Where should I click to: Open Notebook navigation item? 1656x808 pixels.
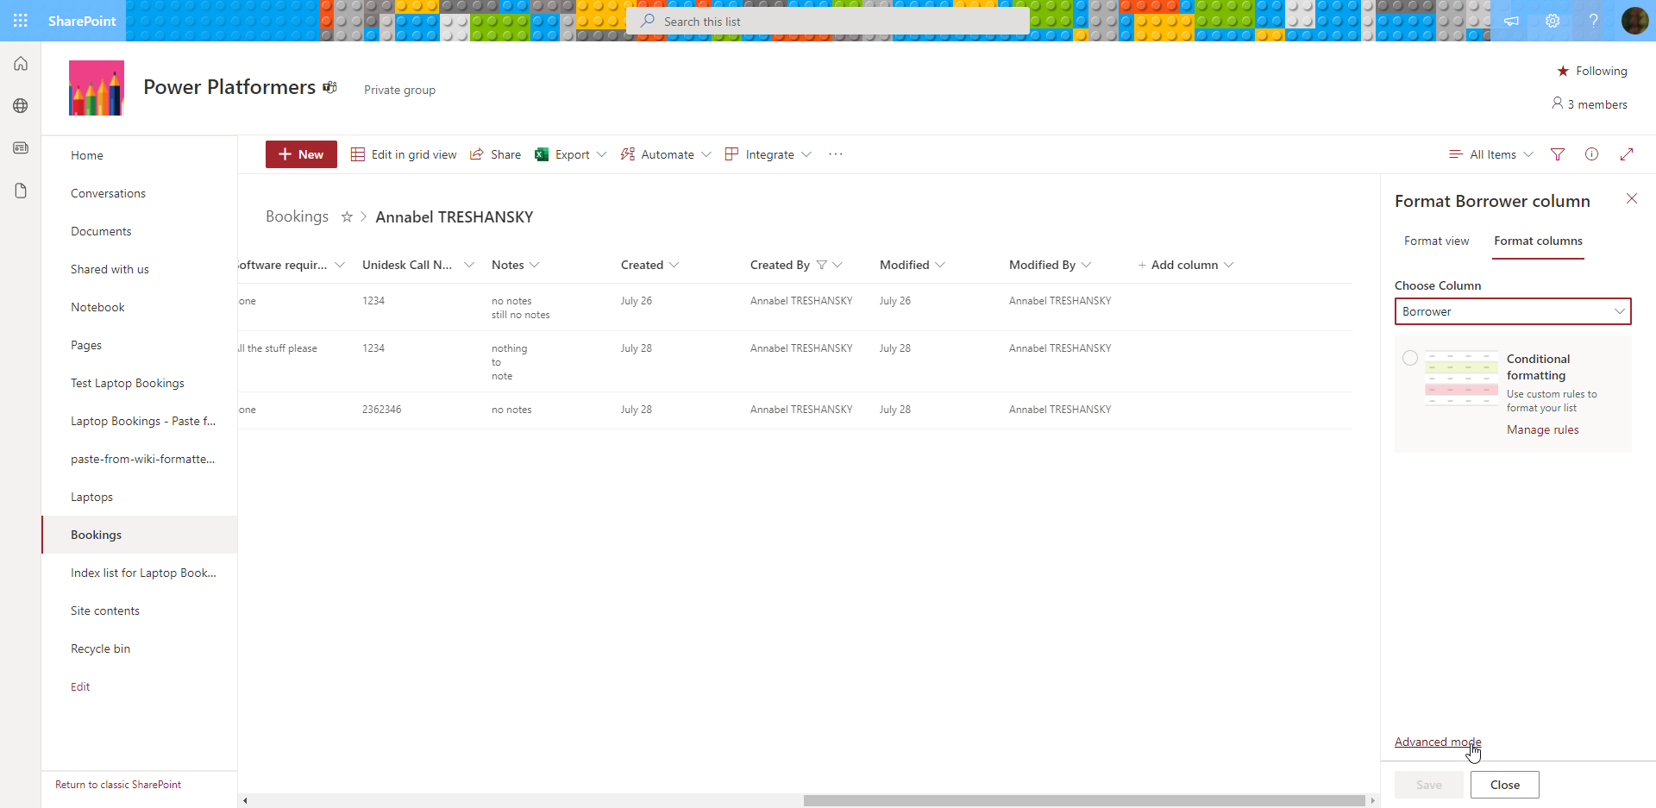tap(97, 307)
